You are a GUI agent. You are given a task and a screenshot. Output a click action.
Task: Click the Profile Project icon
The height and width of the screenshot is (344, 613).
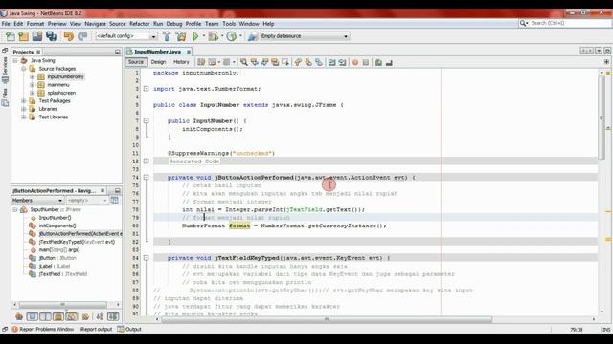tap(232, 36)
